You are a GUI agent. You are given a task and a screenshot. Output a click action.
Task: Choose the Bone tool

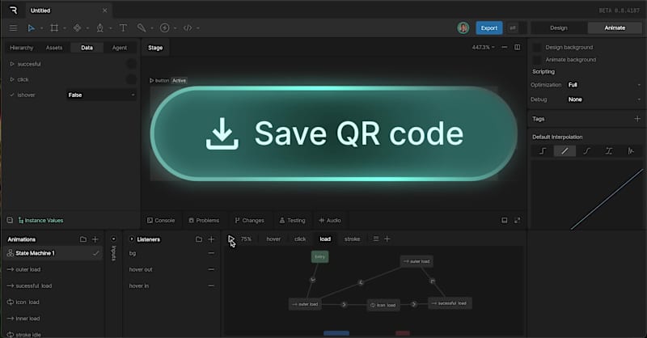142,28
